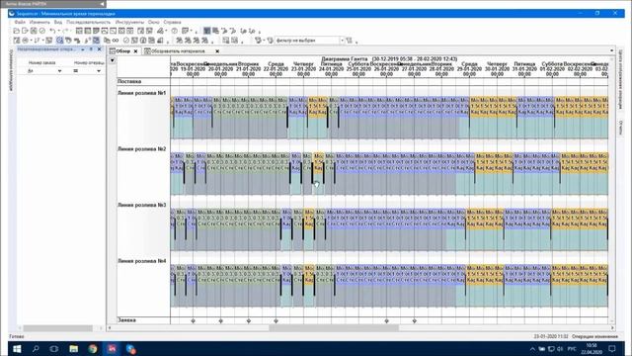Open the filter dropdown under Номер заказа
The width and height of the screenshot is (632, 356).
pyautogui.click(x=59, y=71)
